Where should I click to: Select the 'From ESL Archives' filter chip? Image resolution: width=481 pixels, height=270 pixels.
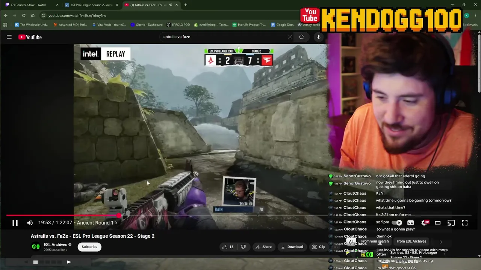pyautogui.click(x=411, y=241)
